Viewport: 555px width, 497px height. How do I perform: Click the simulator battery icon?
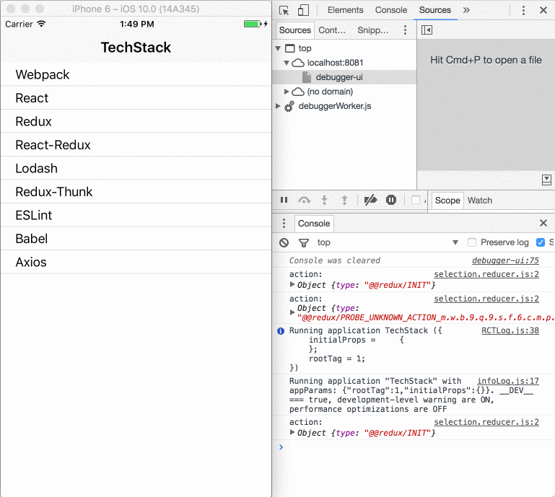click(253, 24)
